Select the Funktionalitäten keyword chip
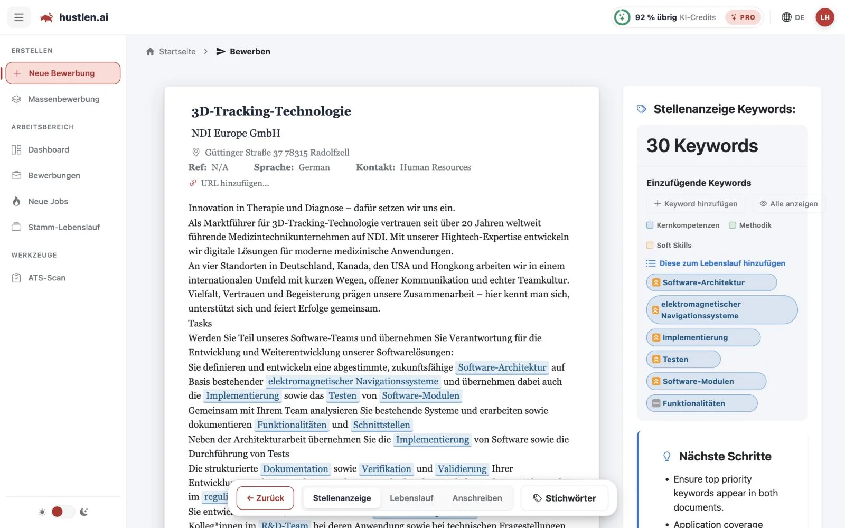The height and width of the screenshot is (528, 845). [702, 403]
